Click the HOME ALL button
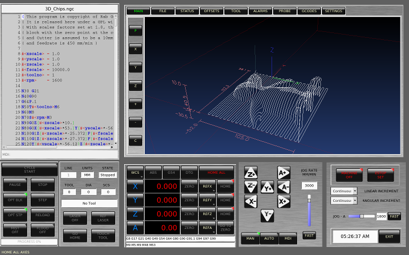409x255 pixels. (x=216, y=172)
